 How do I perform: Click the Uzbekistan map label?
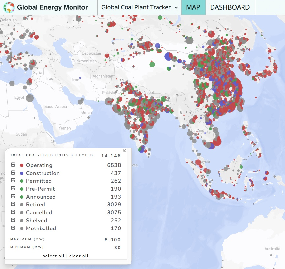(x=91, y=53)
